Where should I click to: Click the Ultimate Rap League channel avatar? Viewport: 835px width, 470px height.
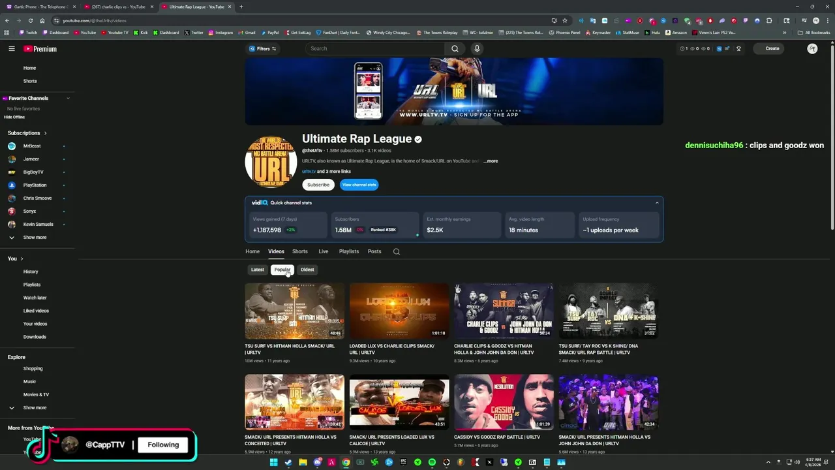tap(271, 162)
